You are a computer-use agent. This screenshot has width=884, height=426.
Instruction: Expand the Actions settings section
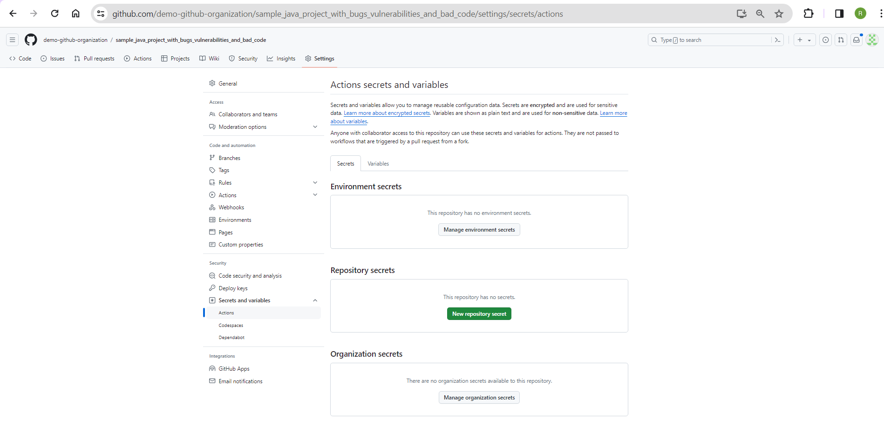tap(315, 194)
